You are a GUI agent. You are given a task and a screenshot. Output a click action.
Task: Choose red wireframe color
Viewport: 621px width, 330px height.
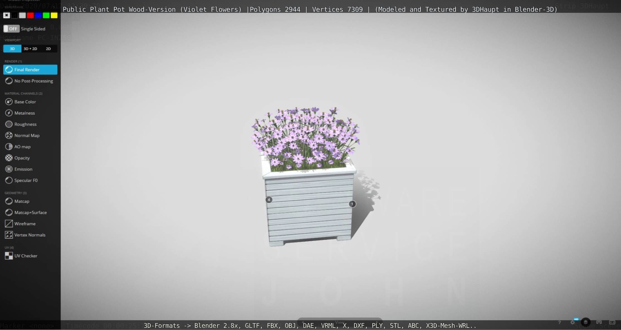pos(30,15)
